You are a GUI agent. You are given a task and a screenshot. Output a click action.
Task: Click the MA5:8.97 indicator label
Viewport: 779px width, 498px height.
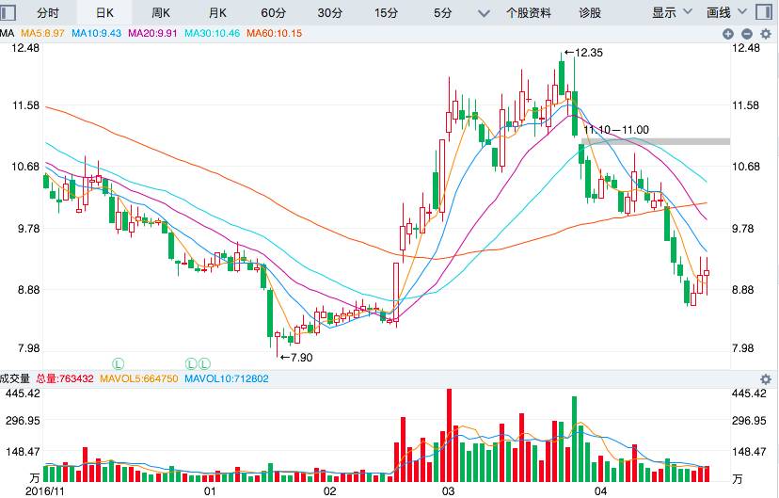click(42, 33)
